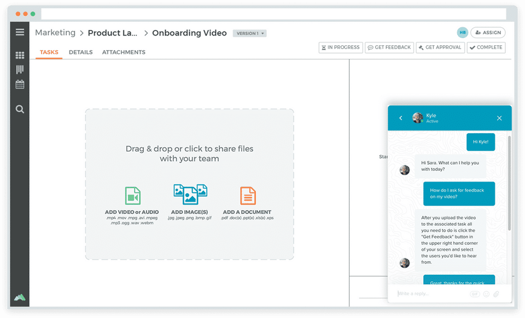Click the Product La... breadcrumb
The width and height of the screenshot is (525, 318).
coord(113,33)
